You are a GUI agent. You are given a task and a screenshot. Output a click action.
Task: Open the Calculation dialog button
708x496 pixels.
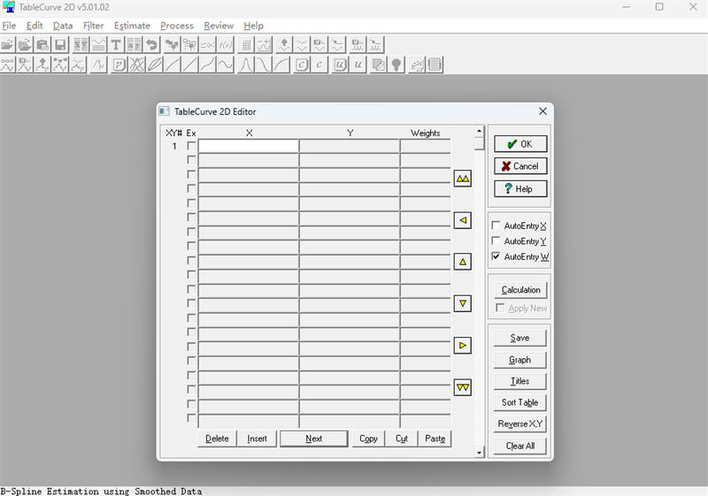[520, 290]
